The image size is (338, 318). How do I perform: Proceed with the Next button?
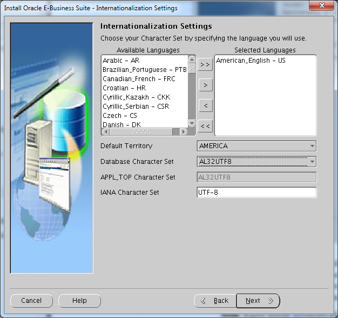(258, 301)
